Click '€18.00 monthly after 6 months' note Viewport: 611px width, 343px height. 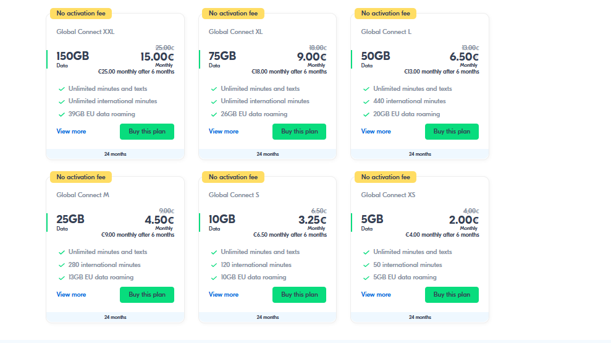click(x=289, y=72)
